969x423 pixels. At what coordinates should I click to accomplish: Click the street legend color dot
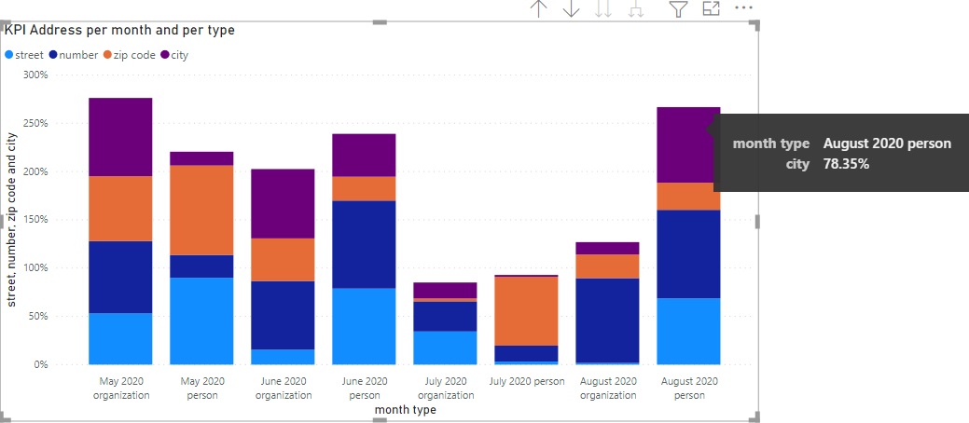tap(8, 55)
